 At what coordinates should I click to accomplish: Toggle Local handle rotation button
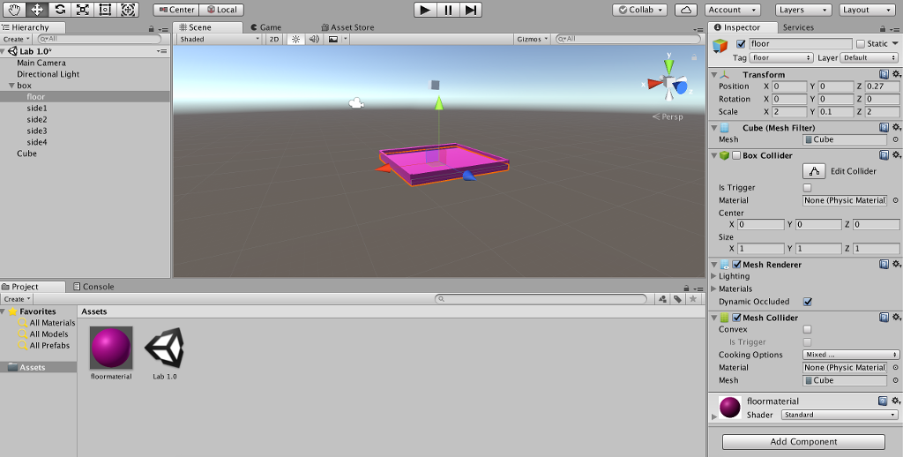coord(221,10)
